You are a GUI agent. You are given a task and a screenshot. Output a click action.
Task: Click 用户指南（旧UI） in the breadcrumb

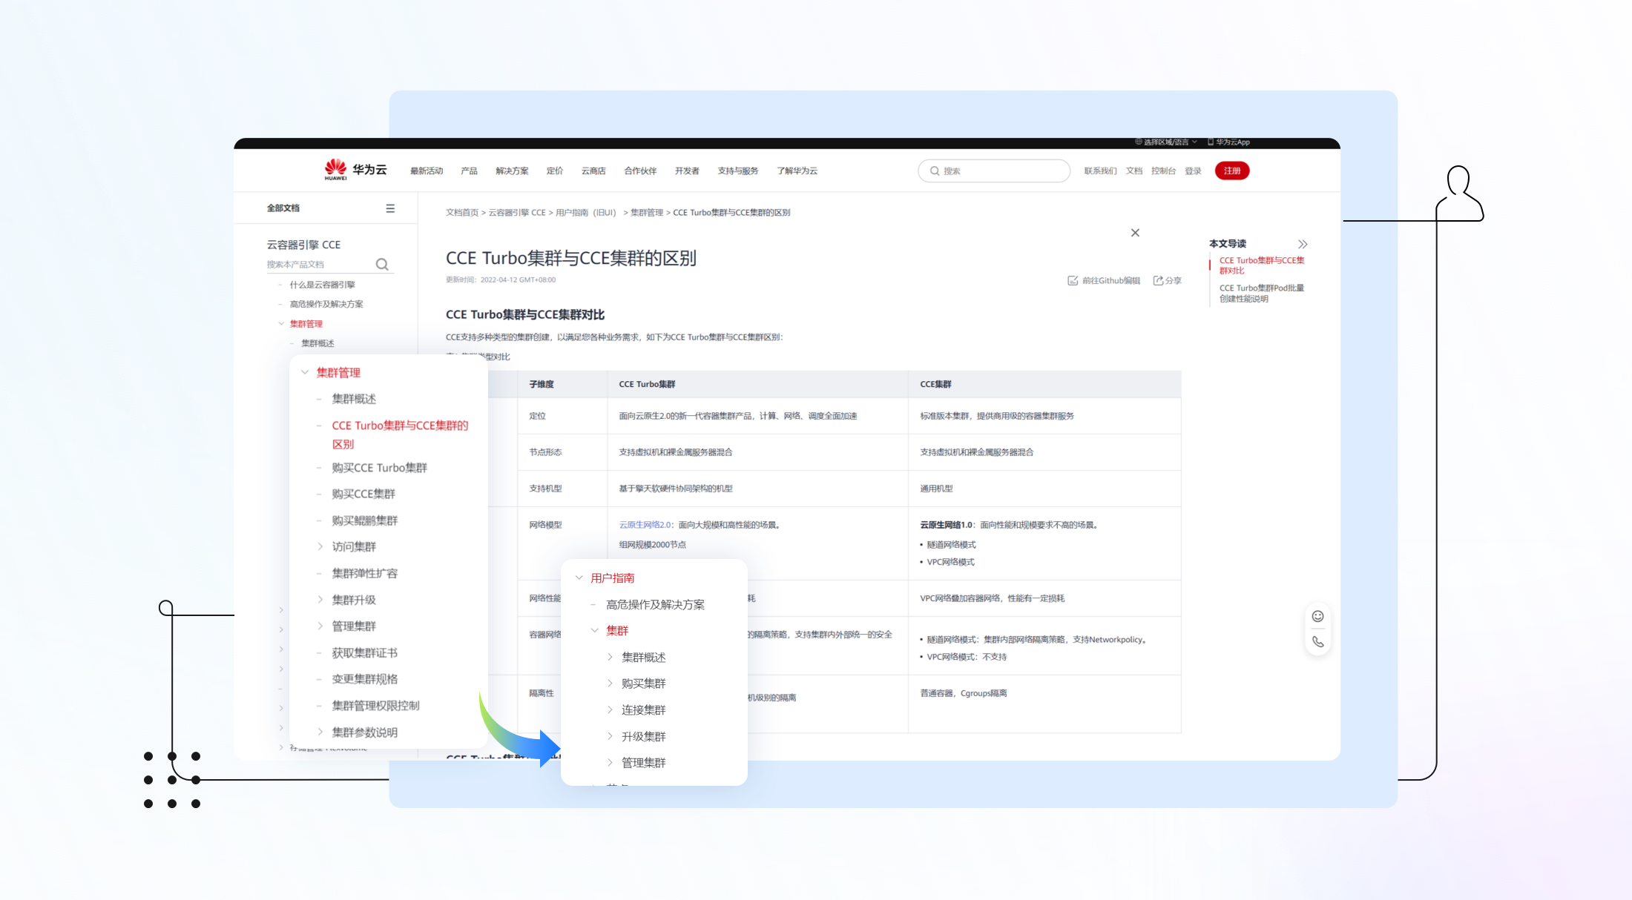(587, 213)
